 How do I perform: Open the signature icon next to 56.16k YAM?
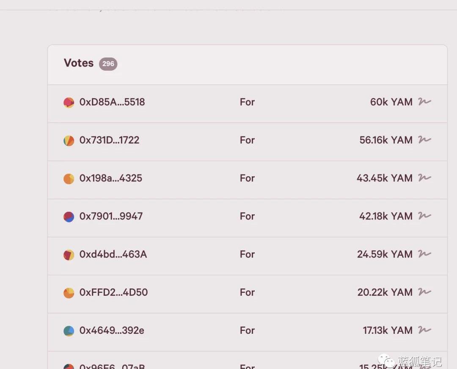click(x=424, y=139)
